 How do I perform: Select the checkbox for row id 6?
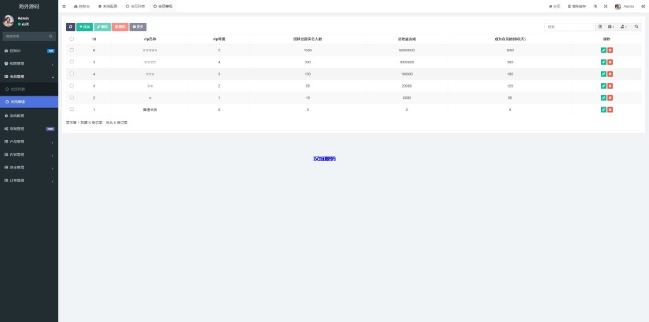click(x=72, y=49)
